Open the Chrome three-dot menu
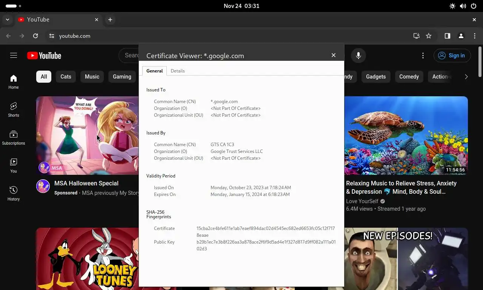The width and height of the screenshot is (483, 290). pos(475,36)
